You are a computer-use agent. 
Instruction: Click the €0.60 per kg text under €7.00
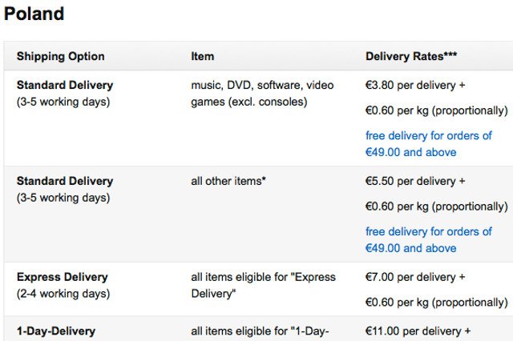pos(436,303)
